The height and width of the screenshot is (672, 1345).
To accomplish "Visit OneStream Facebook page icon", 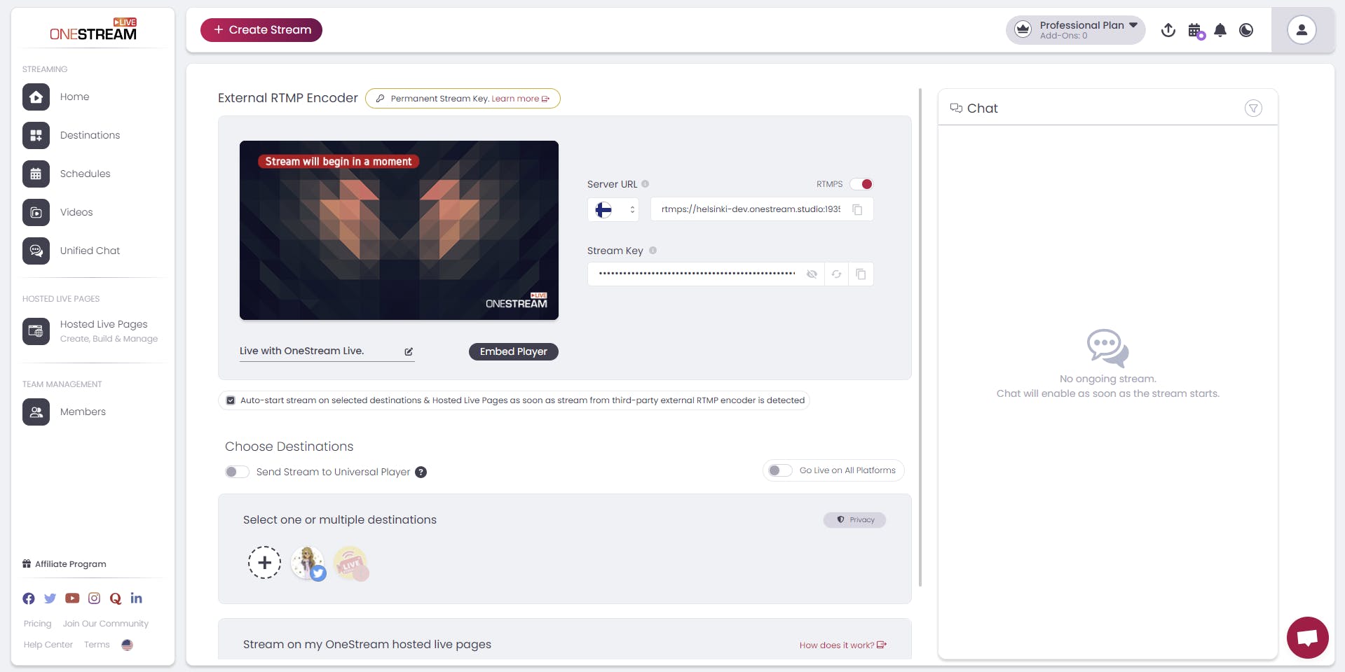I will click(x=29, y=598).
